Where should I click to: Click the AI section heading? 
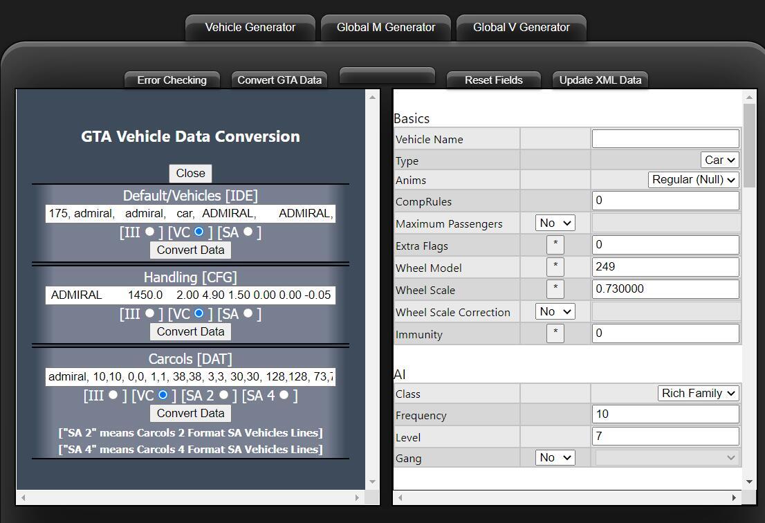[400, 375]
